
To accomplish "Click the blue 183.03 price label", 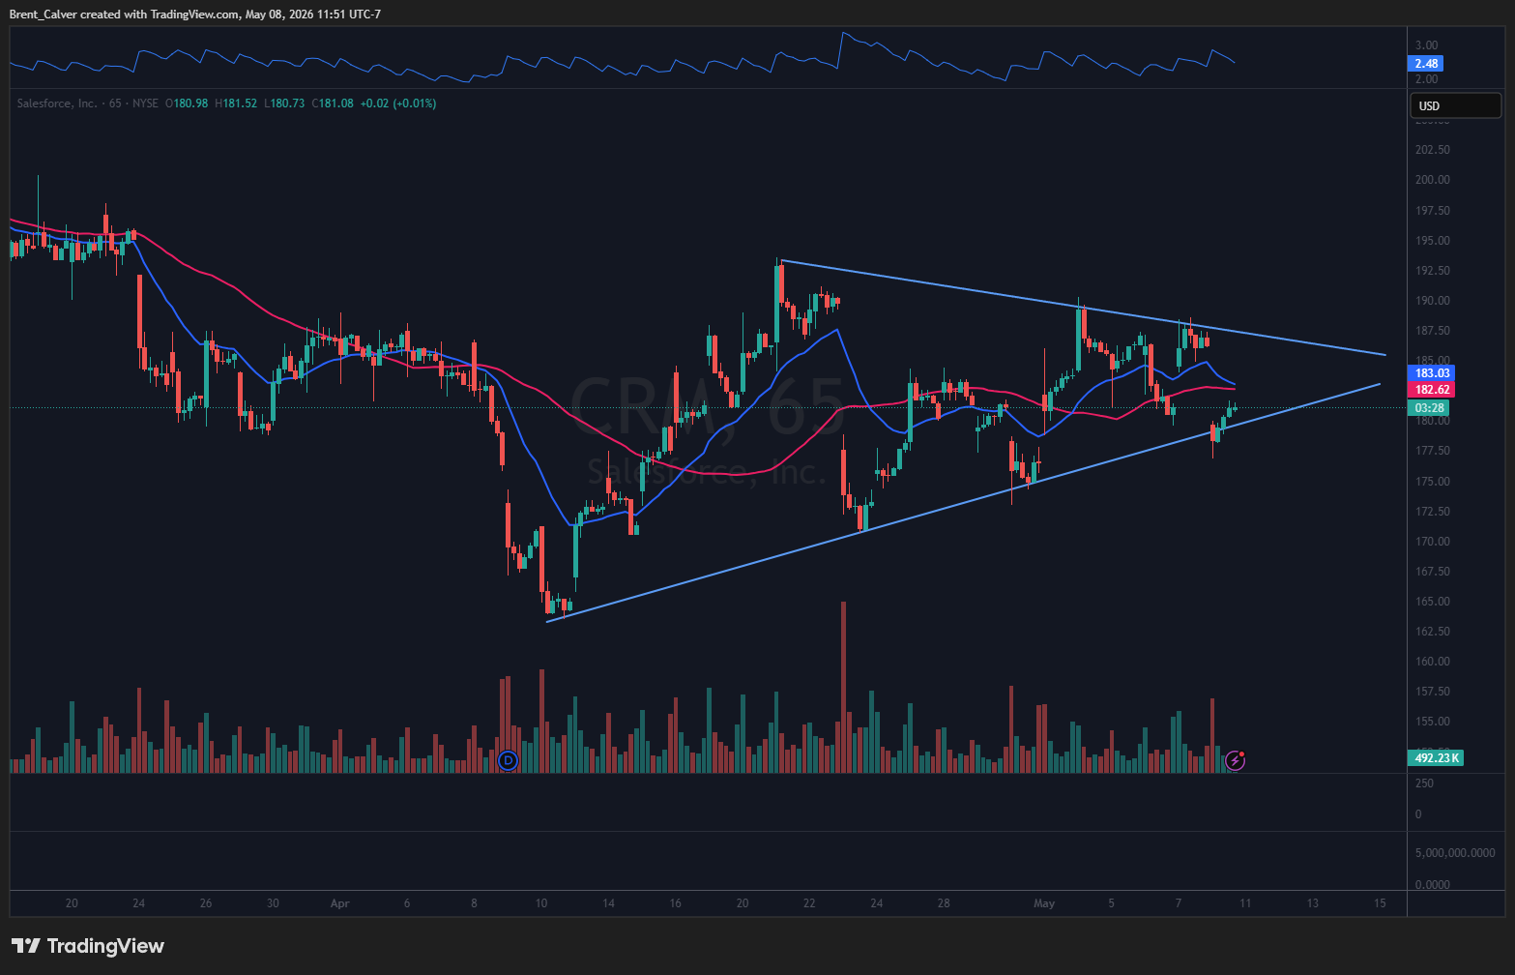I will click(1433, 373).
